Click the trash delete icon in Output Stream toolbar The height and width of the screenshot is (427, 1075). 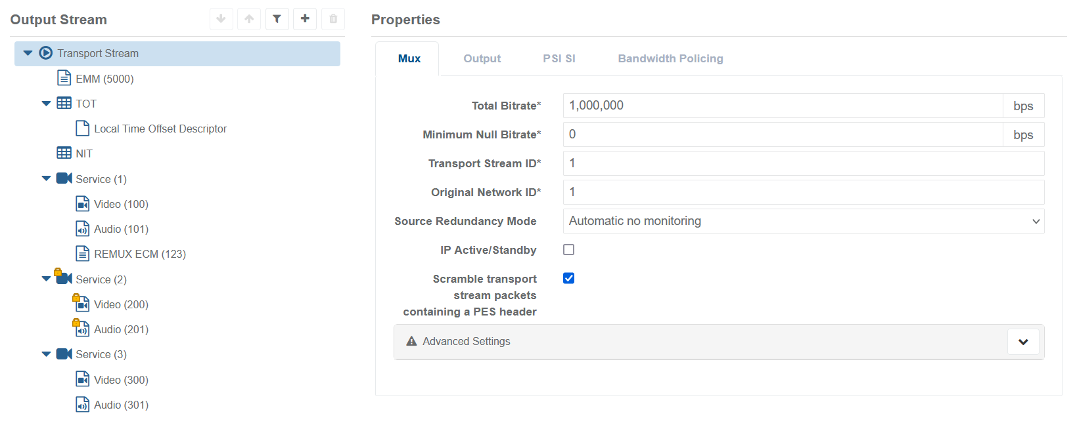pos(333,19)
